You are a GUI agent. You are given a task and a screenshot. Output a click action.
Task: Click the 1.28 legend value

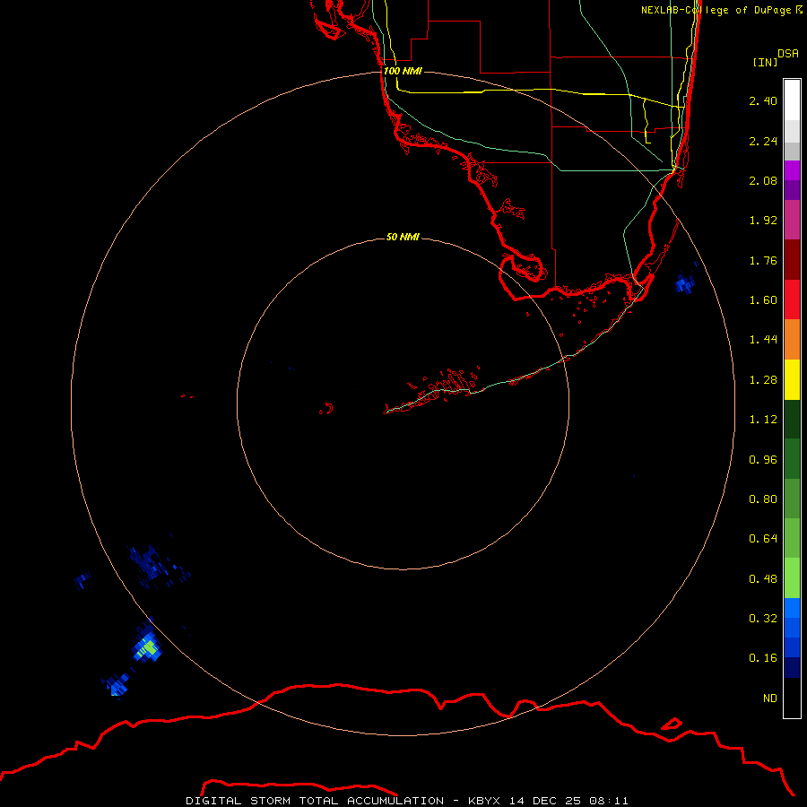(763, 380)
